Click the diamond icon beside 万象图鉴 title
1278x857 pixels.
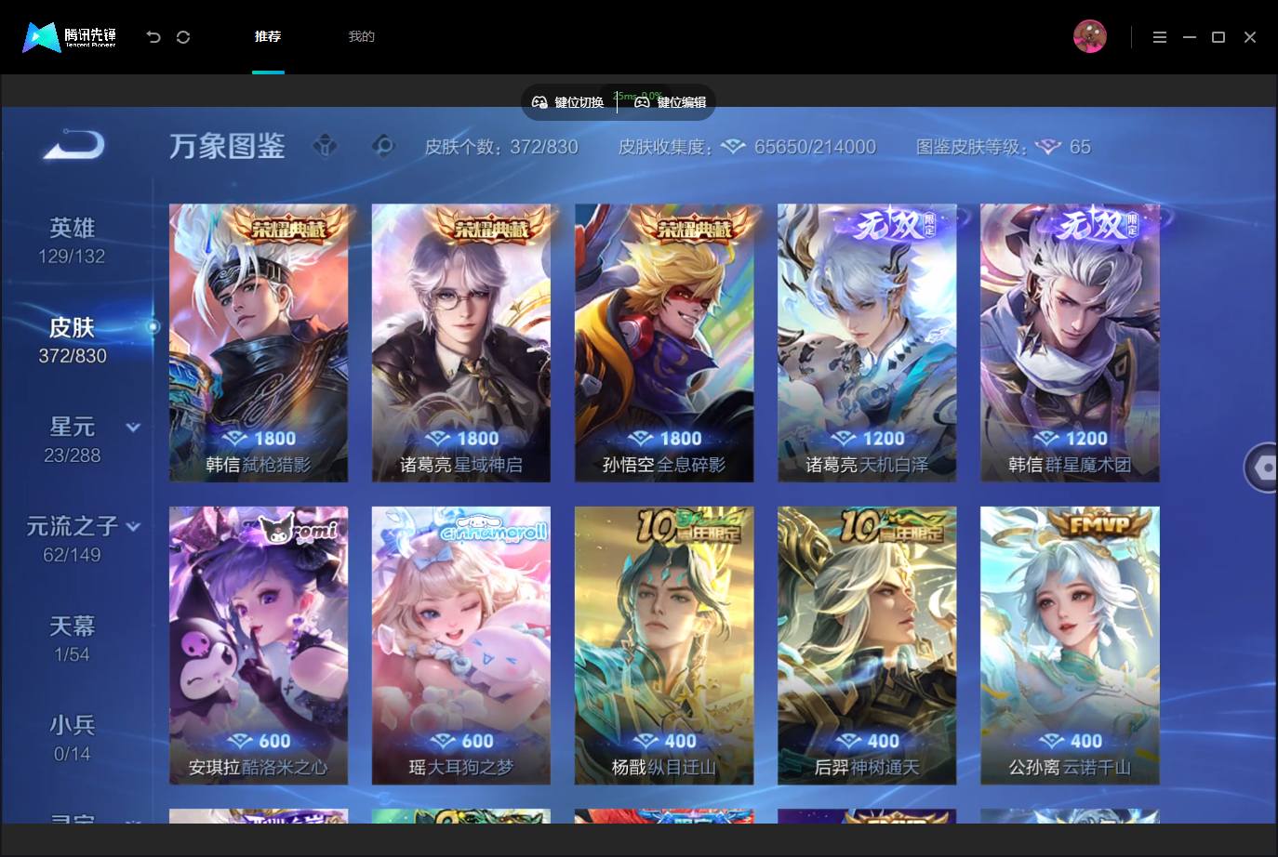tap(325, 146)
